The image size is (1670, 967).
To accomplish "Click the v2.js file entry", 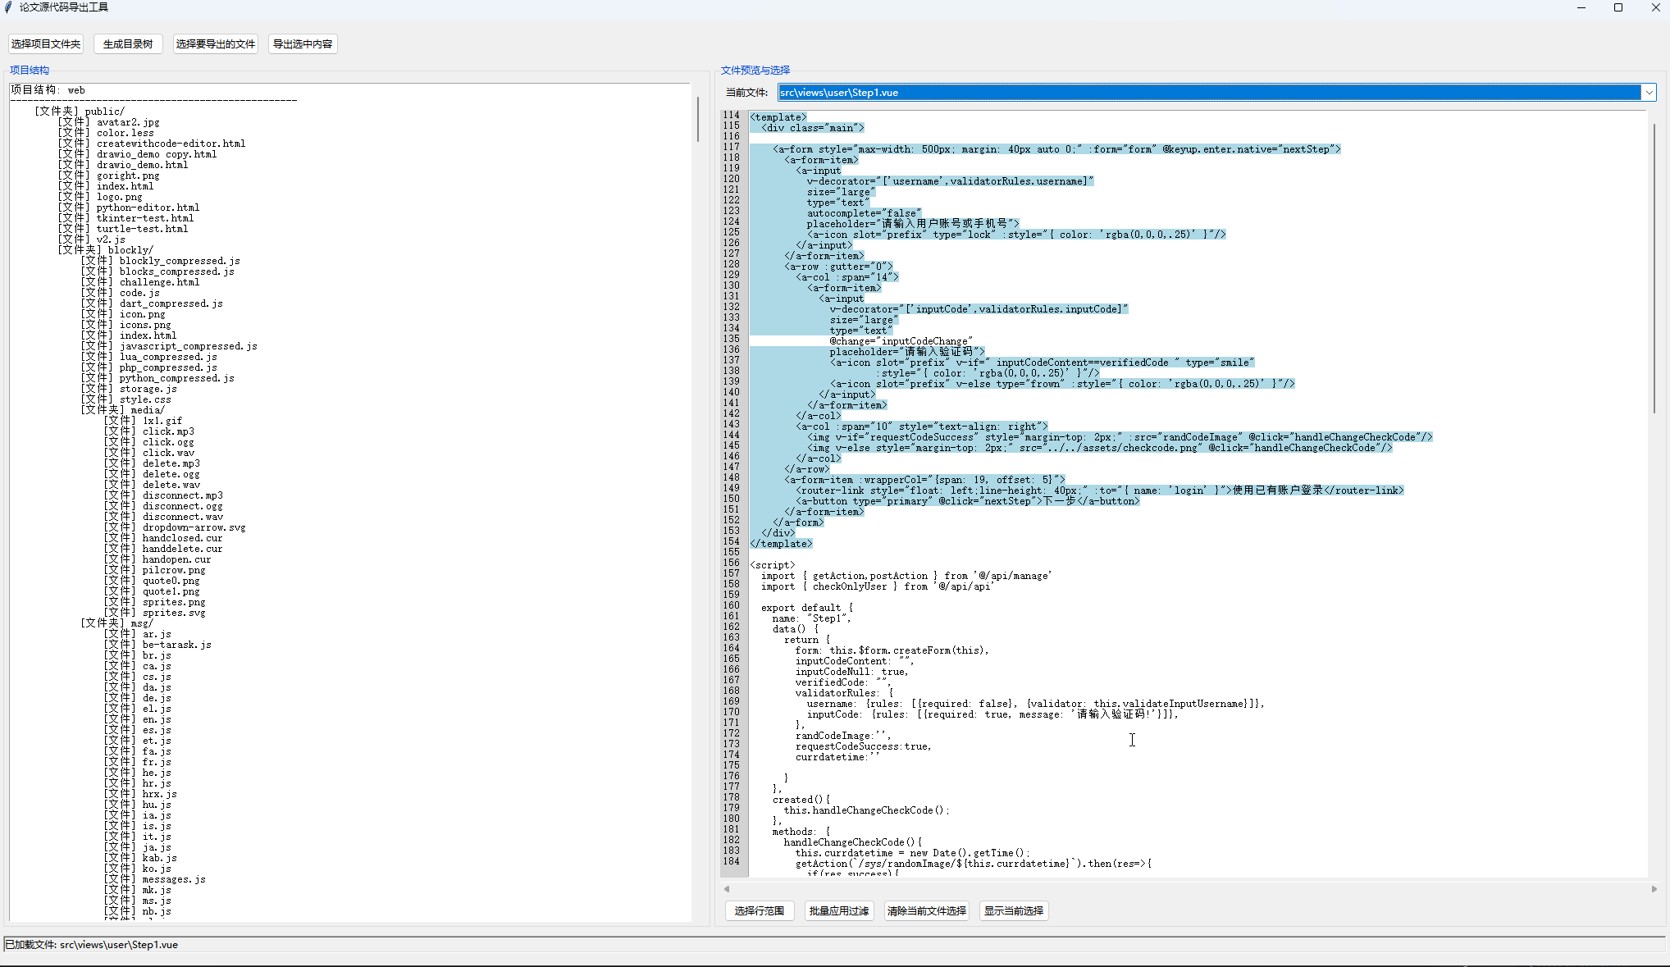I will pos(91,239).
